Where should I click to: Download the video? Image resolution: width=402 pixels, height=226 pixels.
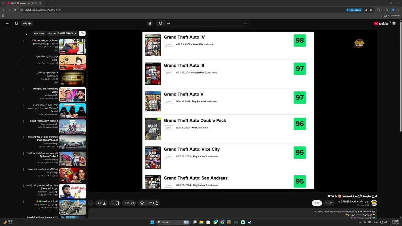coord(101,203)
